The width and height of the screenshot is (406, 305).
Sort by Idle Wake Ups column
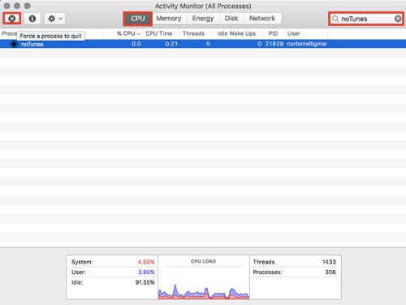[237, 33]
